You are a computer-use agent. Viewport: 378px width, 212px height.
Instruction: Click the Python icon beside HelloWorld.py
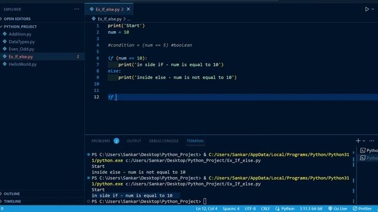coord(5,64)
